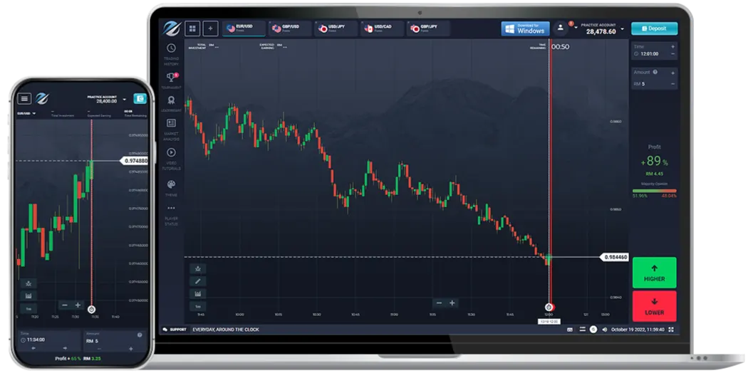The image size is (753, 373).
Task: Open Video Tutorials play icon
Action: [171, 152]
